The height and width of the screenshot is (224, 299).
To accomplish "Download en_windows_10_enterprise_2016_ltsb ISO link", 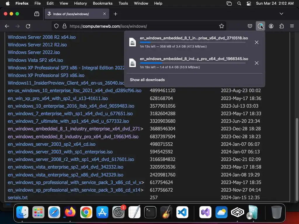I will tap(71, 106).
